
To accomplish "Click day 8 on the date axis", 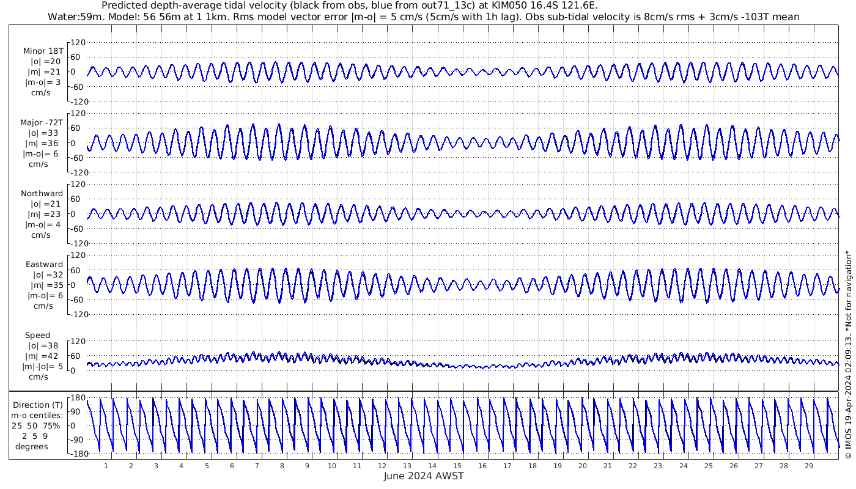I will click(x=282, y=466).
